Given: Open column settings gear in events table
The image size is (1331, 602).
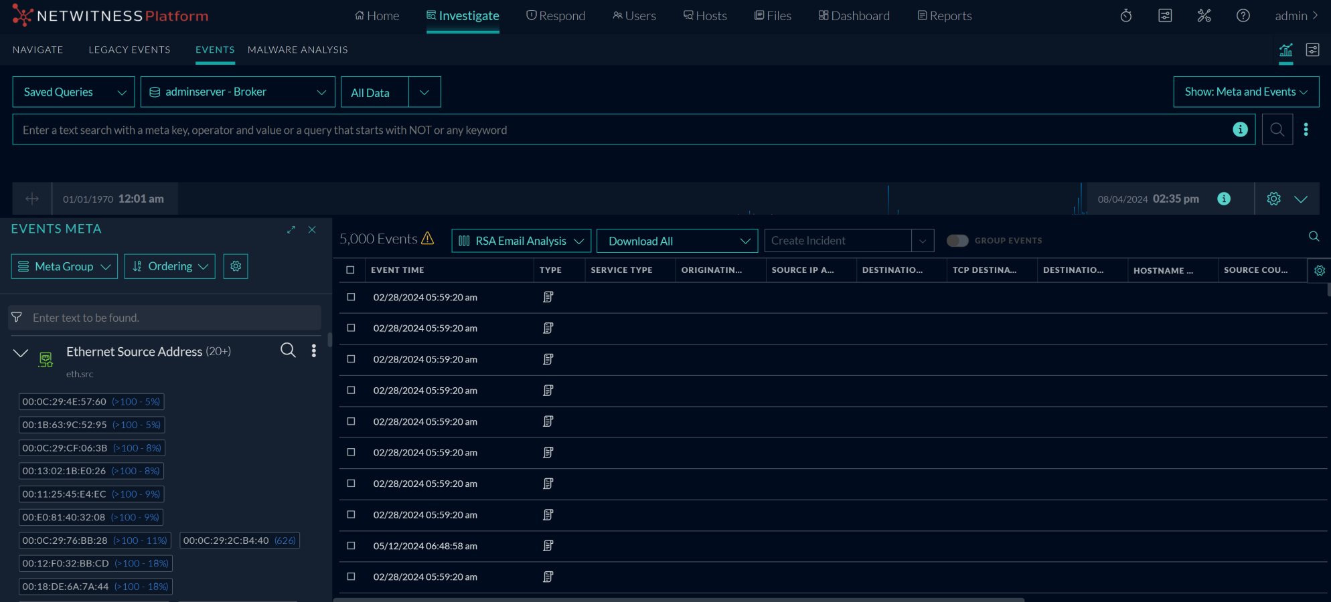Looking at the screenshot, I should (1319, 270).
